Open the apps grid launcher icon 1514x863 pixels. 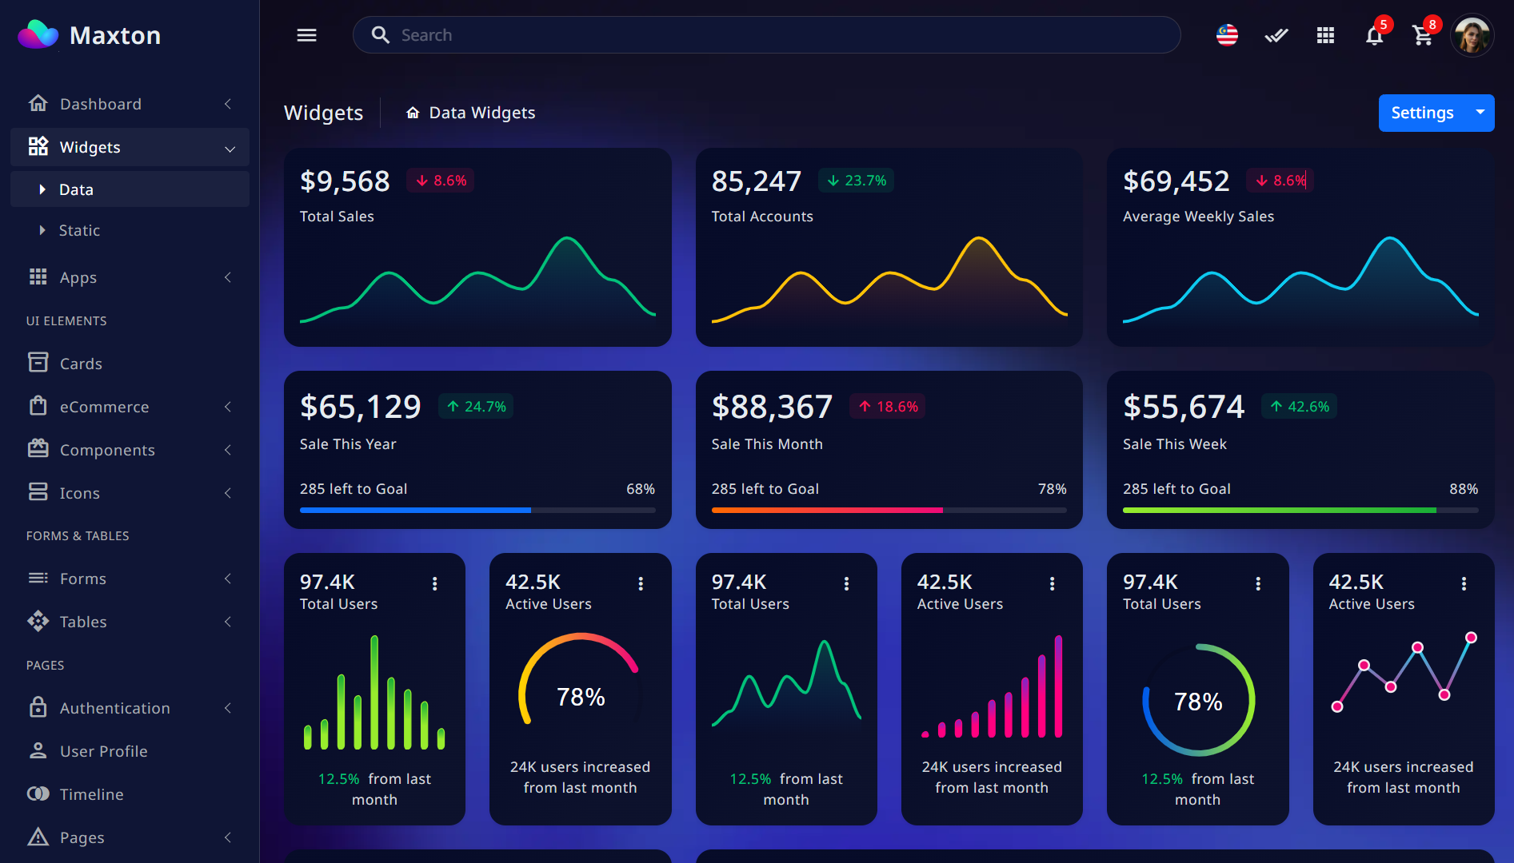[x=1325, y=35]
